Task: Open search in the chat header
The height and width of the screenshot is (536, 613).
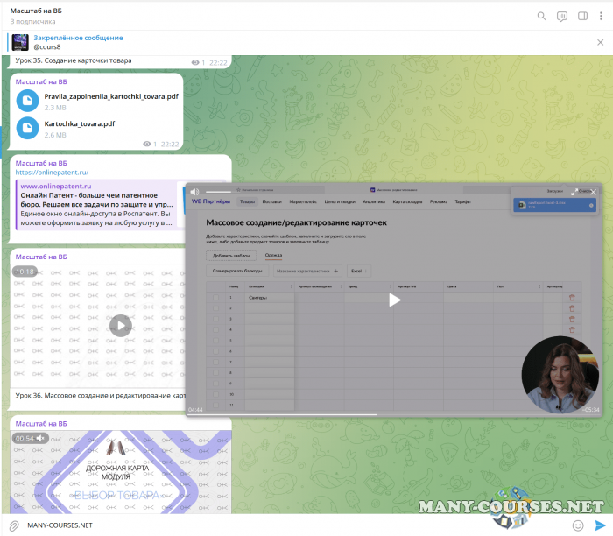Action: point(541,16)
